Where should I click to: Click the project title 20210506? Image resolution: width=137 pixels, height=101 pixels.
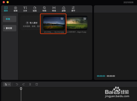tap(128, 2)
